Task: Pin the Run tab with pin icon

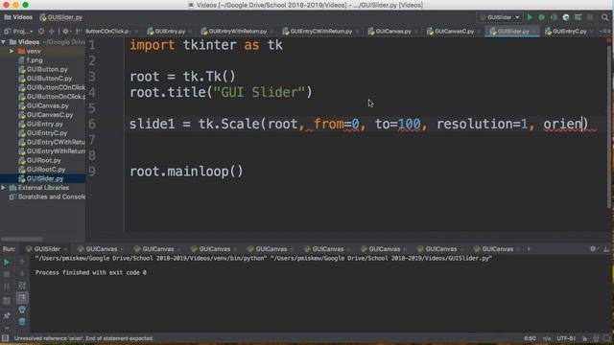Action: (7, 315)
